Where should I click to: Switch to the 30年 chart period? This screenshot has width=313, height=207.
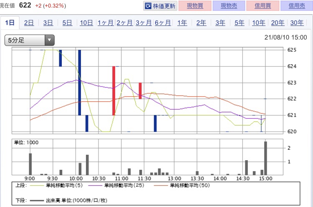(297, 23)
